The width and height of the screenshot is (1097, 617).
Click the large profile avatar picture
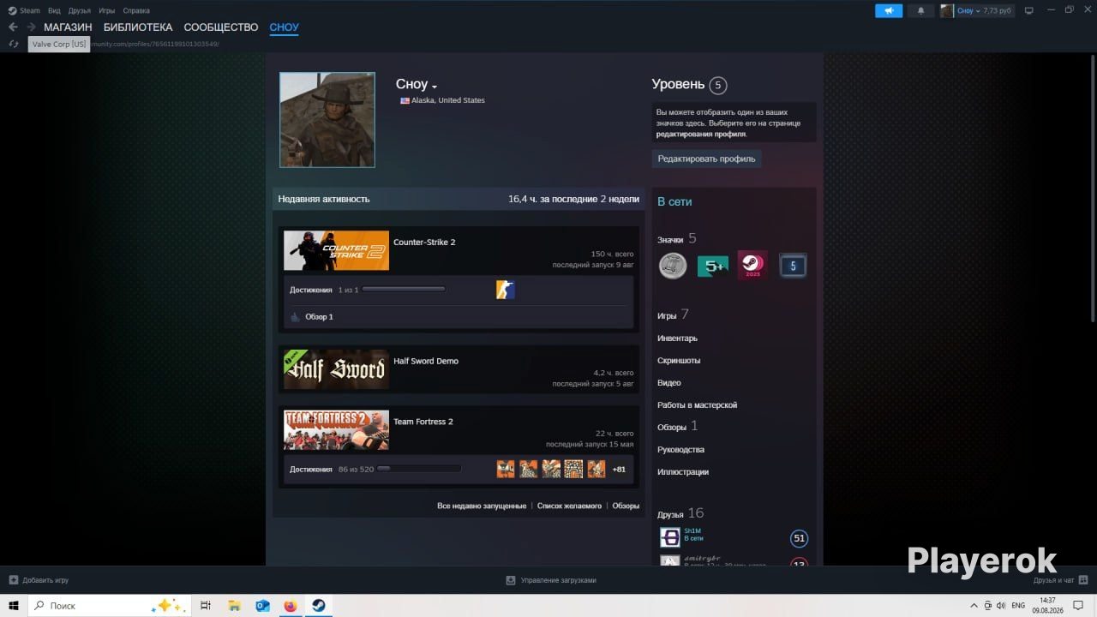point(327,120)
